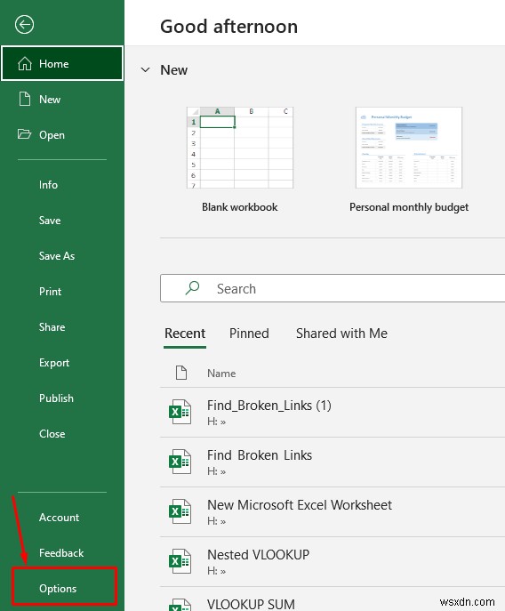Select the Recent tab
This screenshot has width=505, height=611.
185,334
